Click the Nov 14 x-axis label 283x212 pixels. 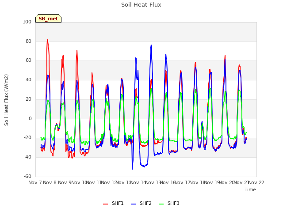138,182
